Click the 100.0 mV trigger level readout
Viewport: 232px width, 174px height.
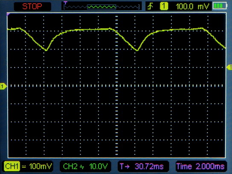point(192,6)
